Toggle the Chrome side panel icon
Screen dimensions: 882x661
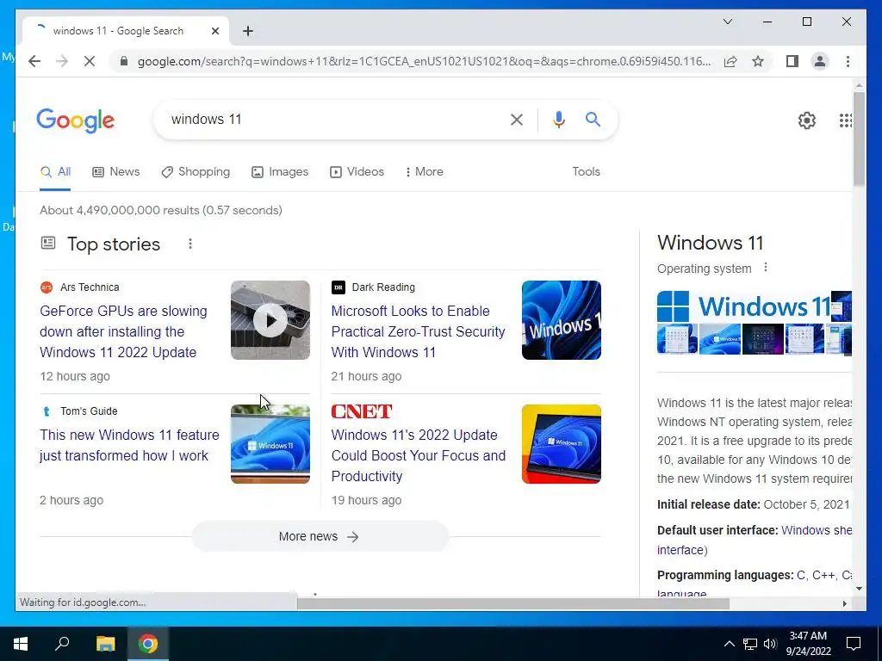click(x=792, y=61)
